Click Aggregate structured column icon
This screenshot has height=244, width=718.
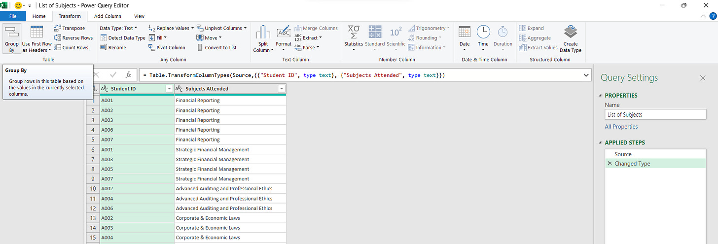coord(522,38)
